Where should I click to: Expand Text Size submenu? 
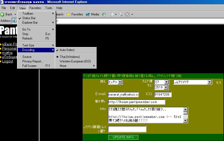click(x=36, y=45)
